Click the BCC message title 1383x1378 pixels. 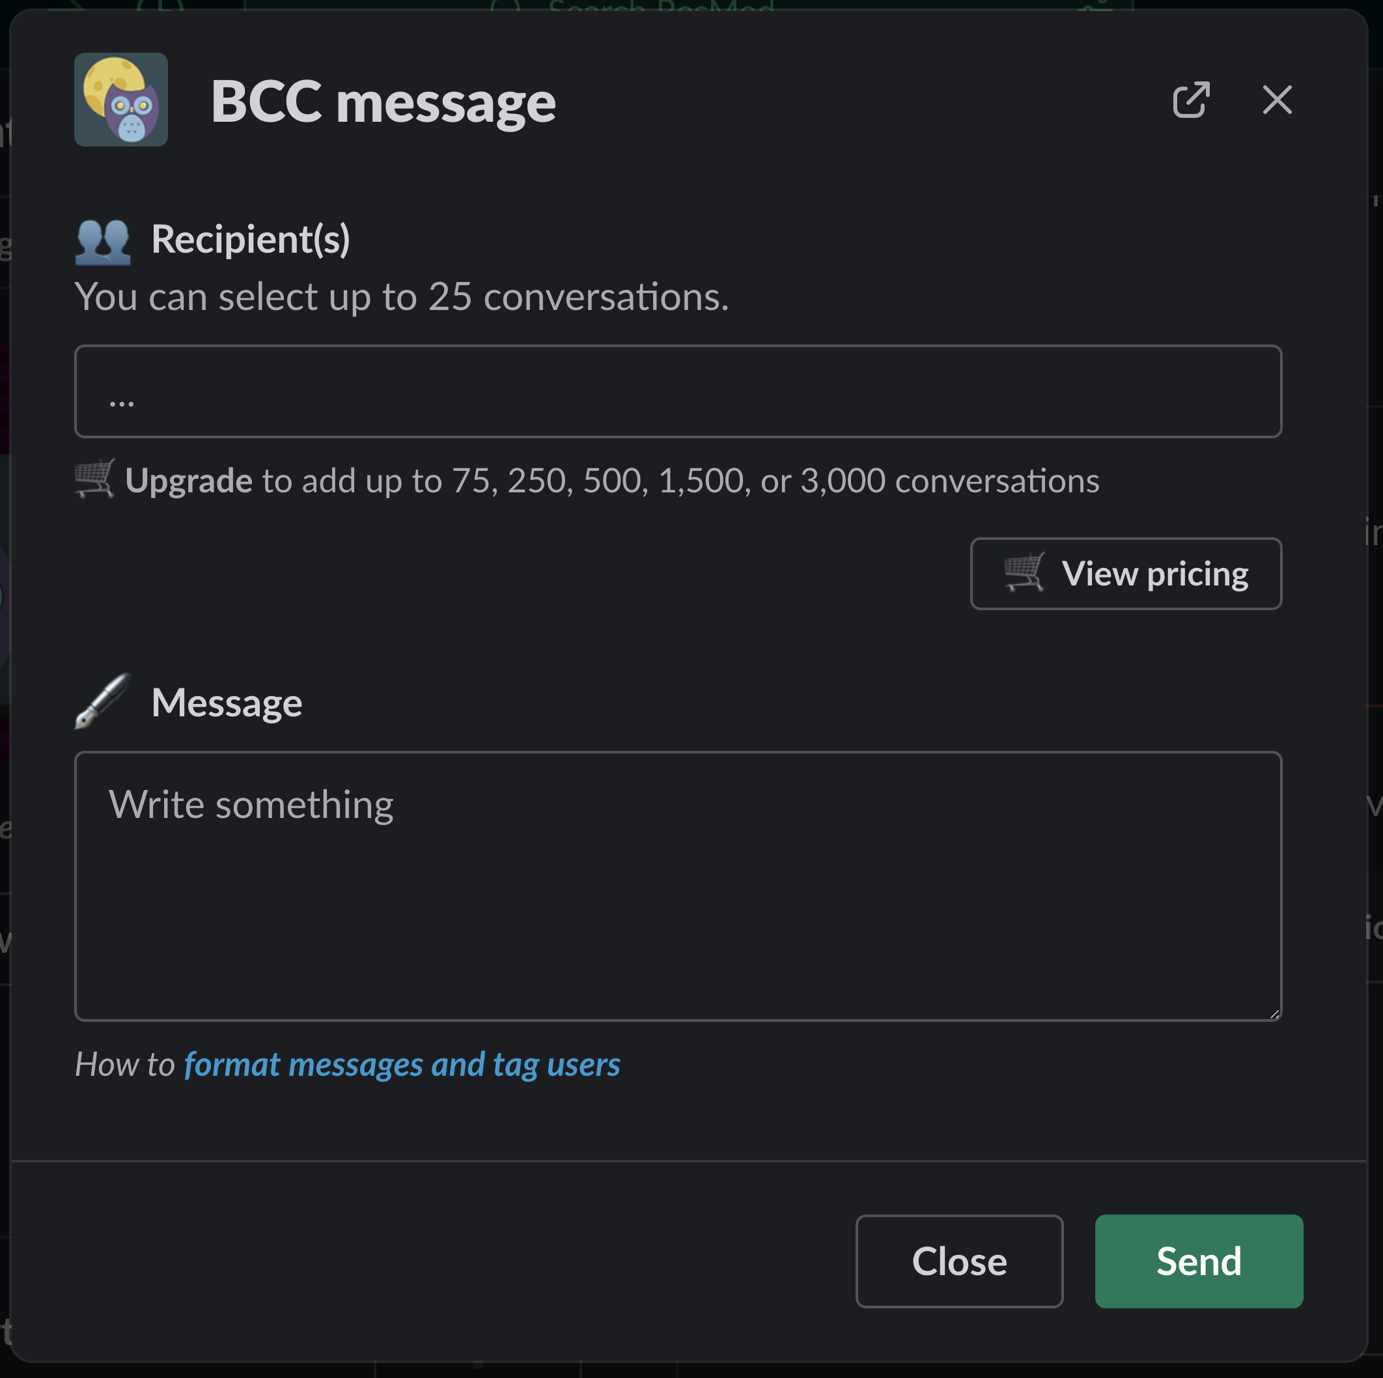pos(383,102)
